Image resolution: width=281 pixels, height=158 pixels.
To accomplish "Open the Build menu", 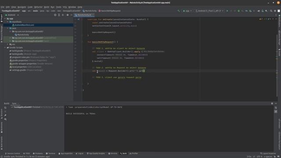I will tap(47, 7).
